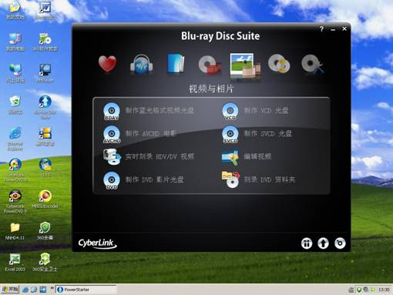This screenshot has height=295, width=393.
Task: Open the monitor-shaped player shortcut on desktop
Action: [x=45, y=73]
